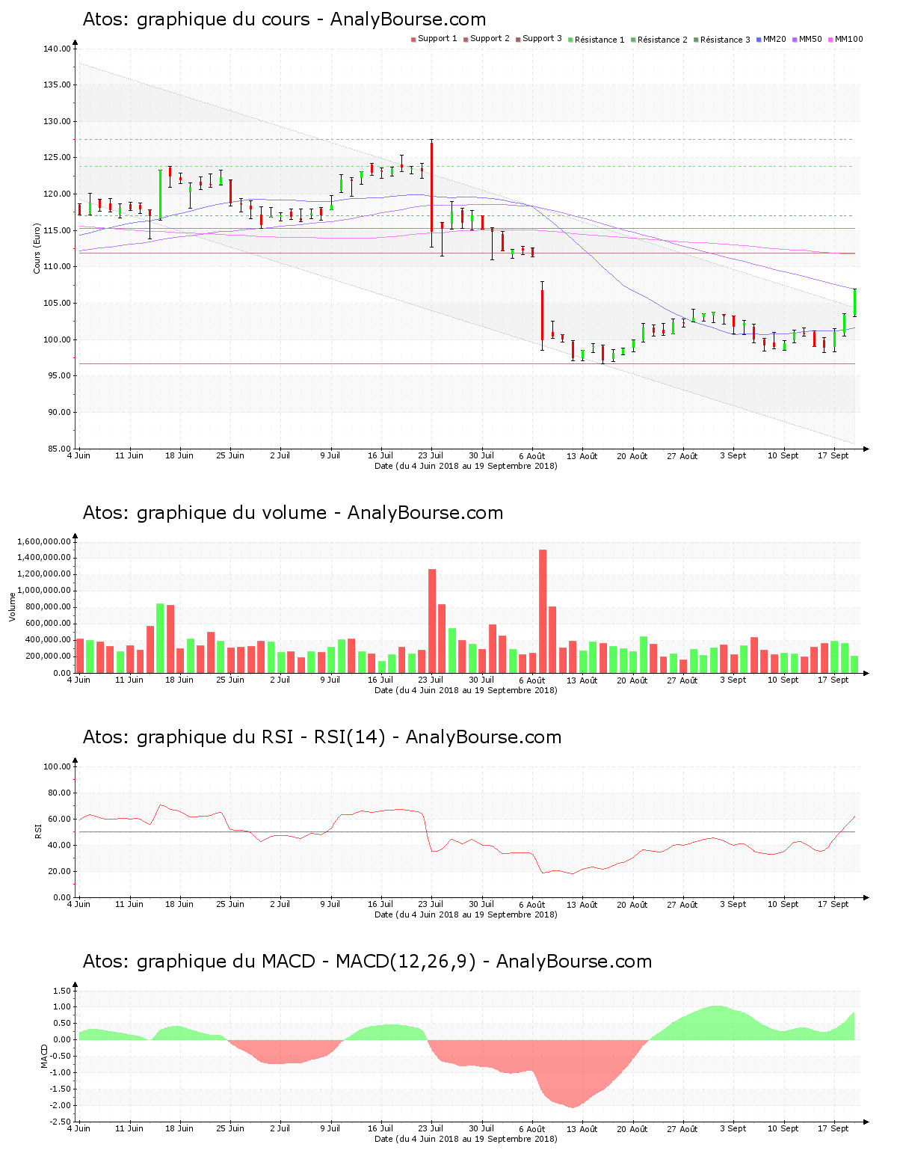Click the 'graphique du RSI - RSI(14)' title
Screen dimensions: 897x1159
point(322,737)
